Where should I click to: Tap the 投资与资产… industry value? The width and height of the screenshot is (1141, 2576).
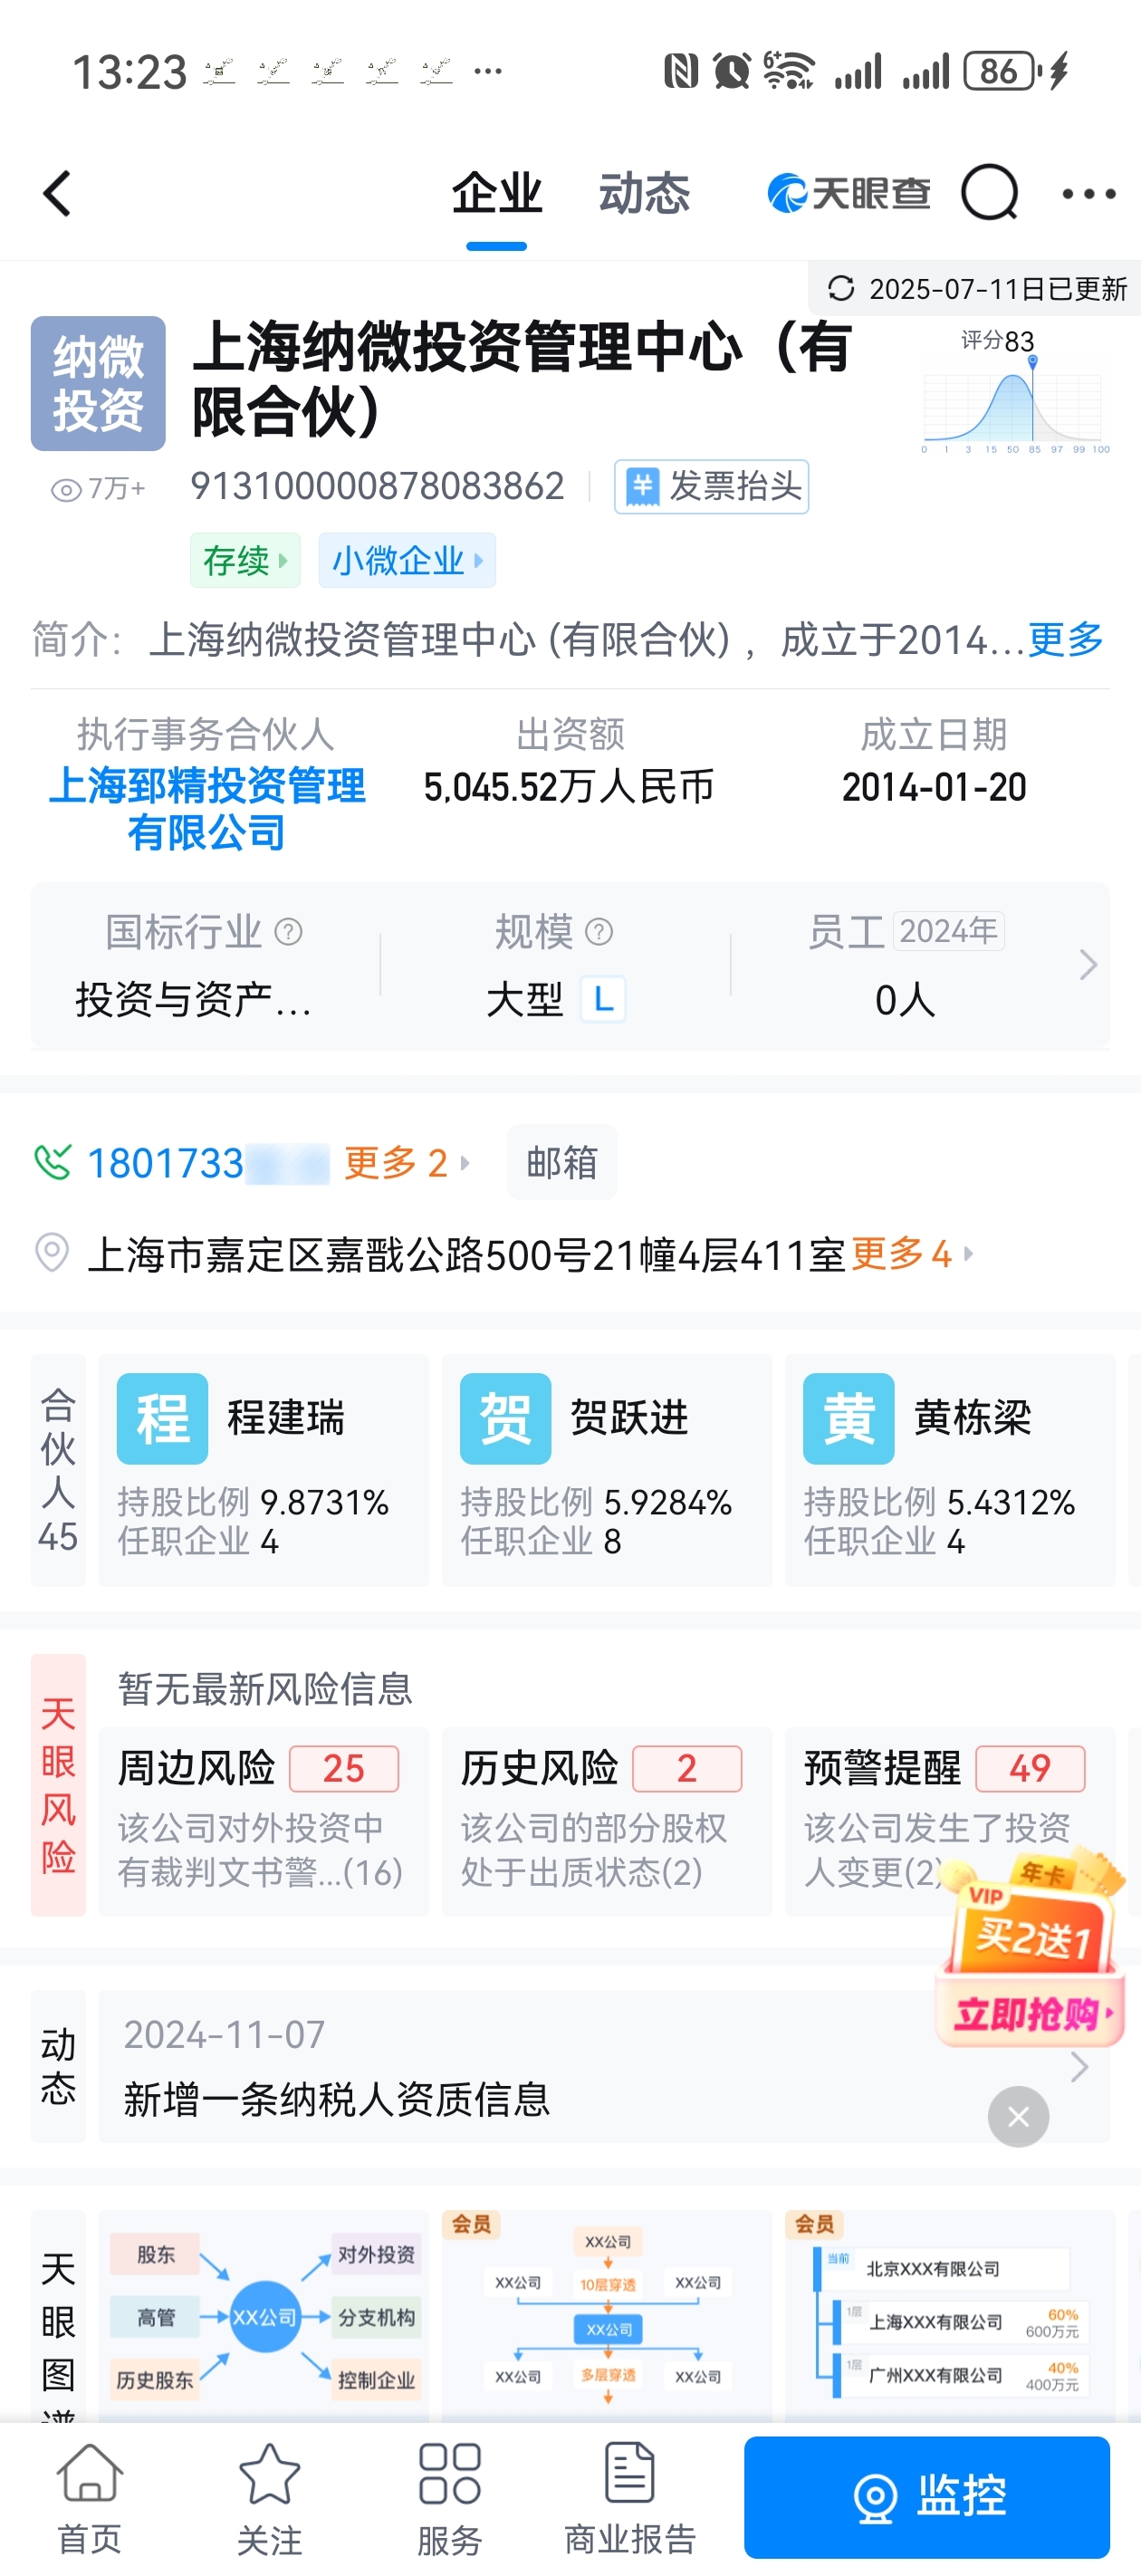[192, 999]
